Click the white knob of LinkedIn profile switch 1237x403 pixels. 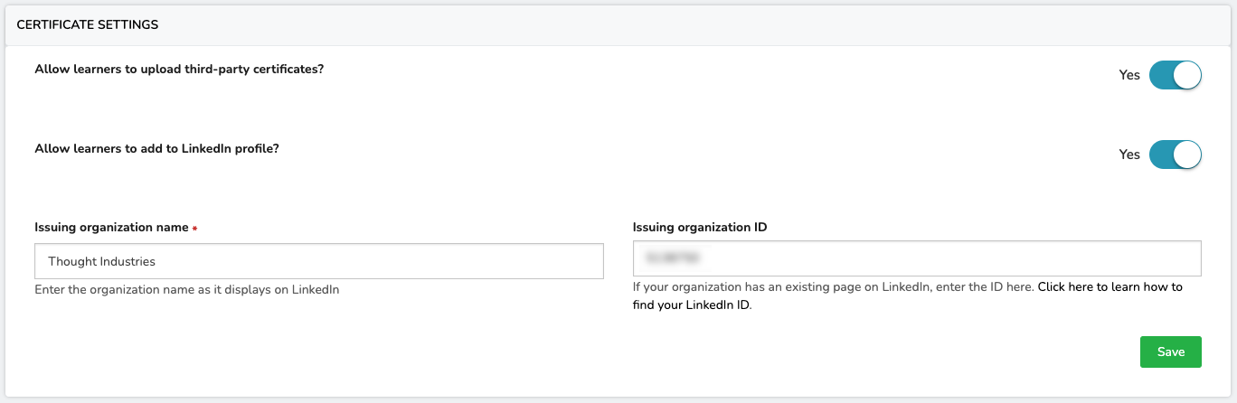point(1186,155)
